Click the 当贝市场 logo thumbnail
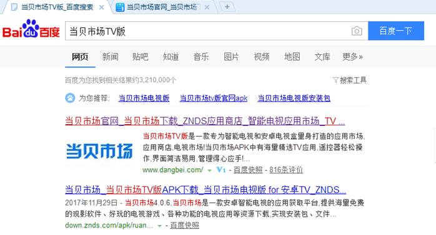 (99, 151)
